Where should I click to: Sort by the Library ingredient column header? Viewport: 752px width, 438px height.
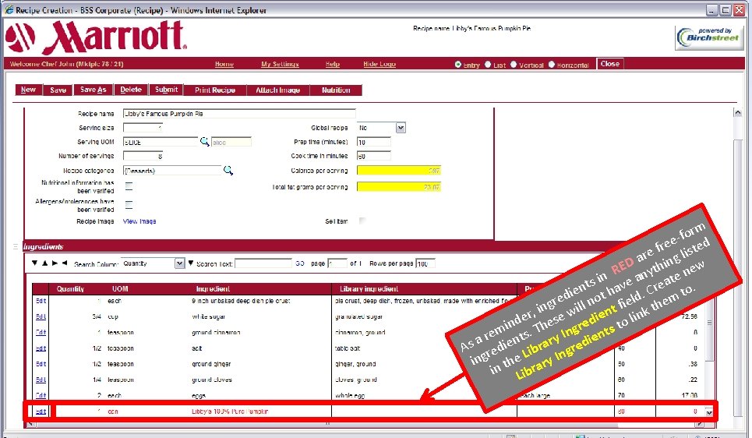pyautogui.click(x=369, y=289)
